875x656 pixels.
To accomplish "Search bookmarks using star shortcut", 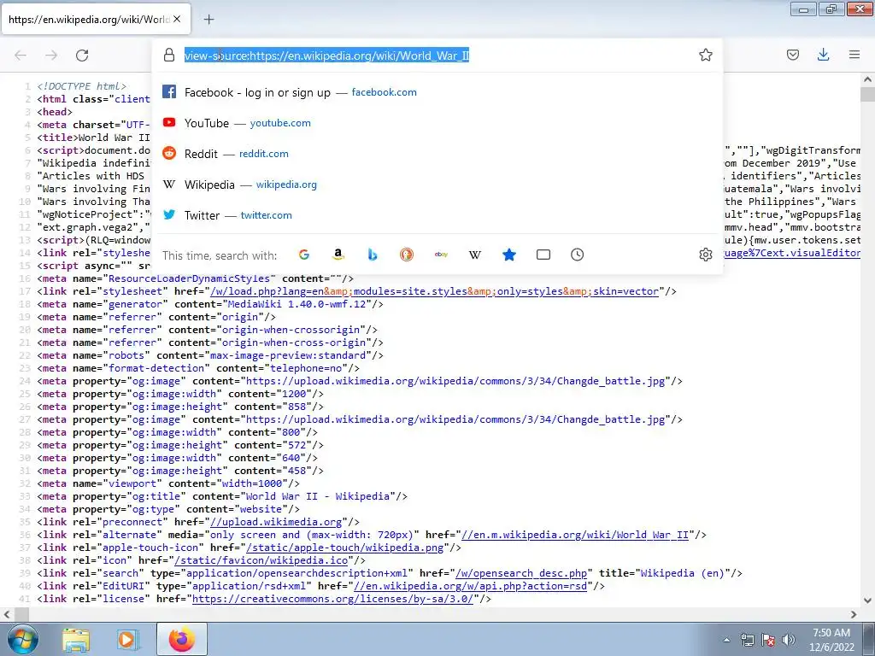I will [x=509, y=255].
